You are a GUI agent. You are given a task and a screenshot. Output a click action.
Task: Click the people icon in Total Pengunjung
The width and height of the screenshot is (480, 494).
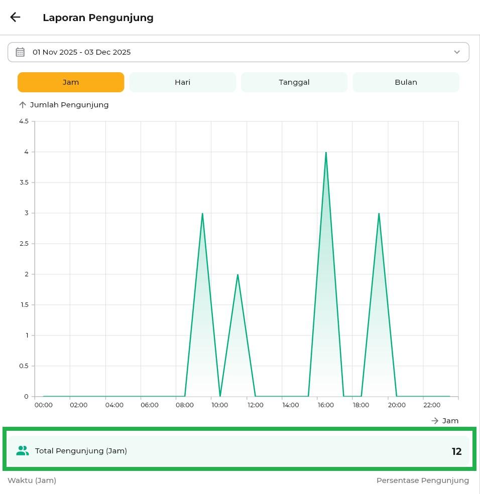coord(23,451)
